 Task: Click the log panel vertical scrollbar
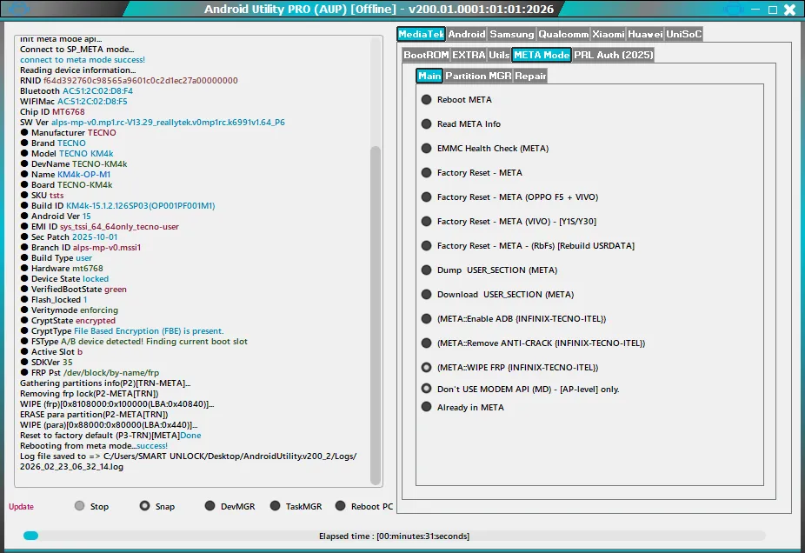(x=376, y=313)
